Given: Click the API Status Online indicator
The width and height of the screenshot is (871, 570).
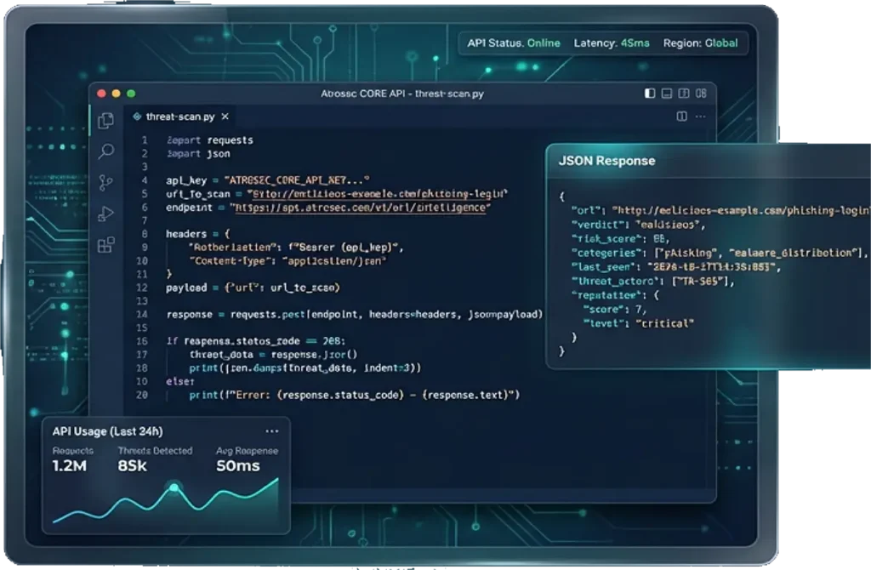Looking at the screenshot, I should (514, 43).
